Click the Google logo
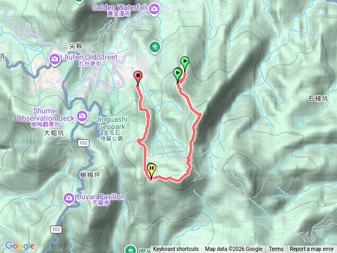 [x=20, y=246]
